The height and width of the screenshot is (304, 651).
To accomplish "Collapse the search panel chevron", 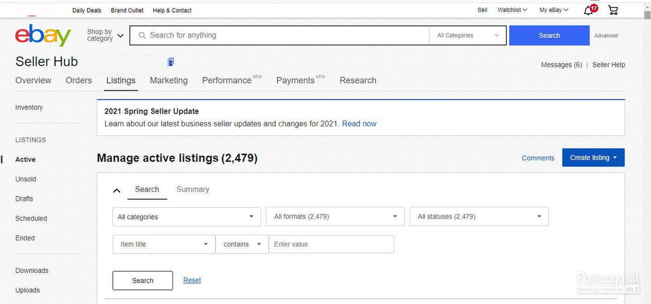I will point(117,190).
